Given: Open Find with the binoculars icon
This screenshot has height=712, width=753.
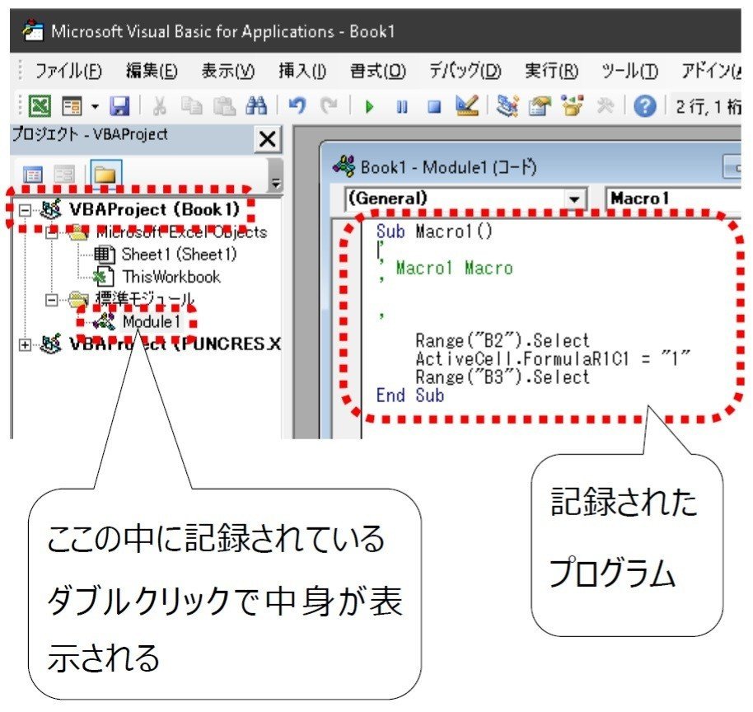Looking at the screenshot, I should coord(256,105).
